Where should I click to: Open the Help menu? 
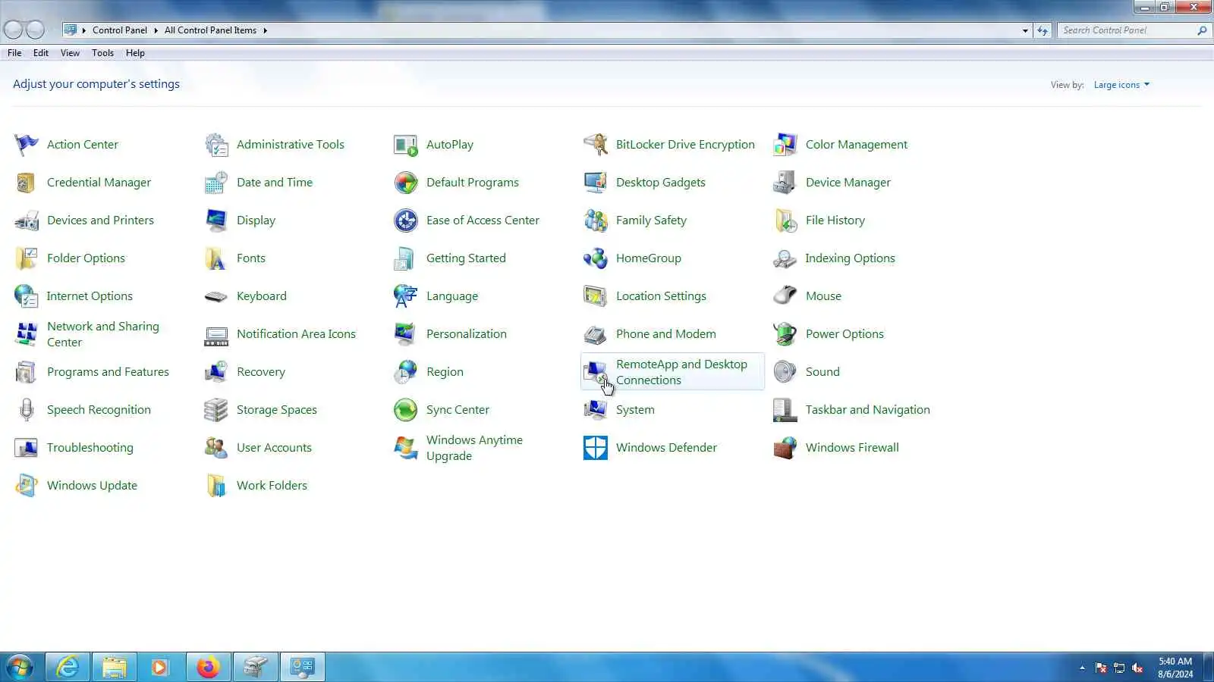pos(135,53)
